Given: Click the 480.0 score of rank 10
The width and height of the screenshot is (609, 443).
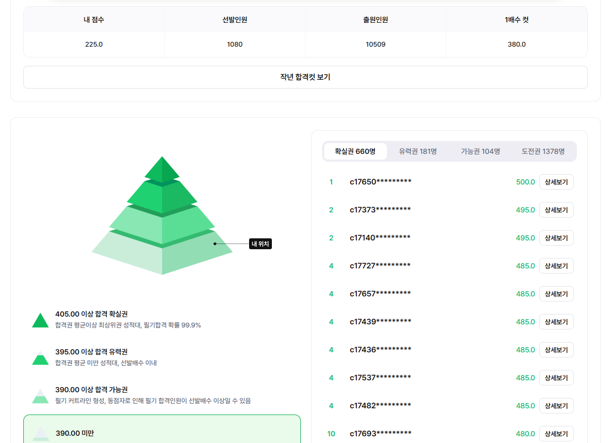Looking at the screenshot, I should coord(525,434).
